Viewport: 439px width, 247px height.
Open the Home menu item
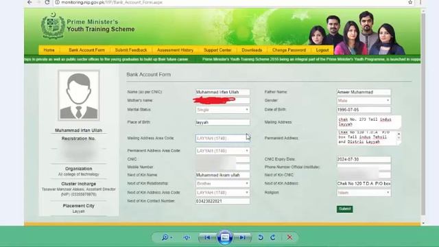tap(49, 50)
